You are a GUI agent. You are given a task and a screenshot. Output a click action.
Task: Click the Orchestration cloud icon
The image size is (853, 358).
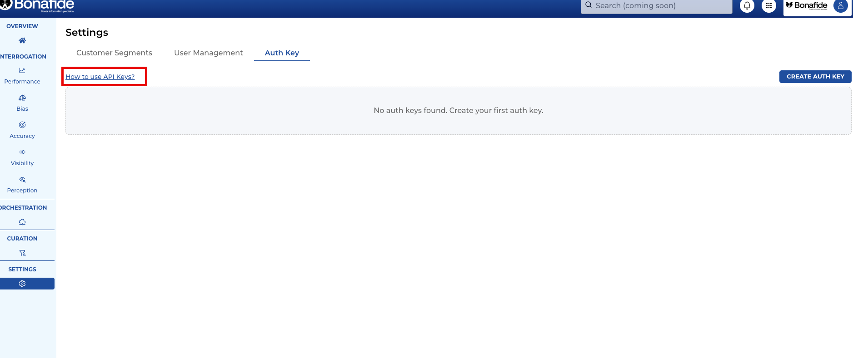pos(22,222)
